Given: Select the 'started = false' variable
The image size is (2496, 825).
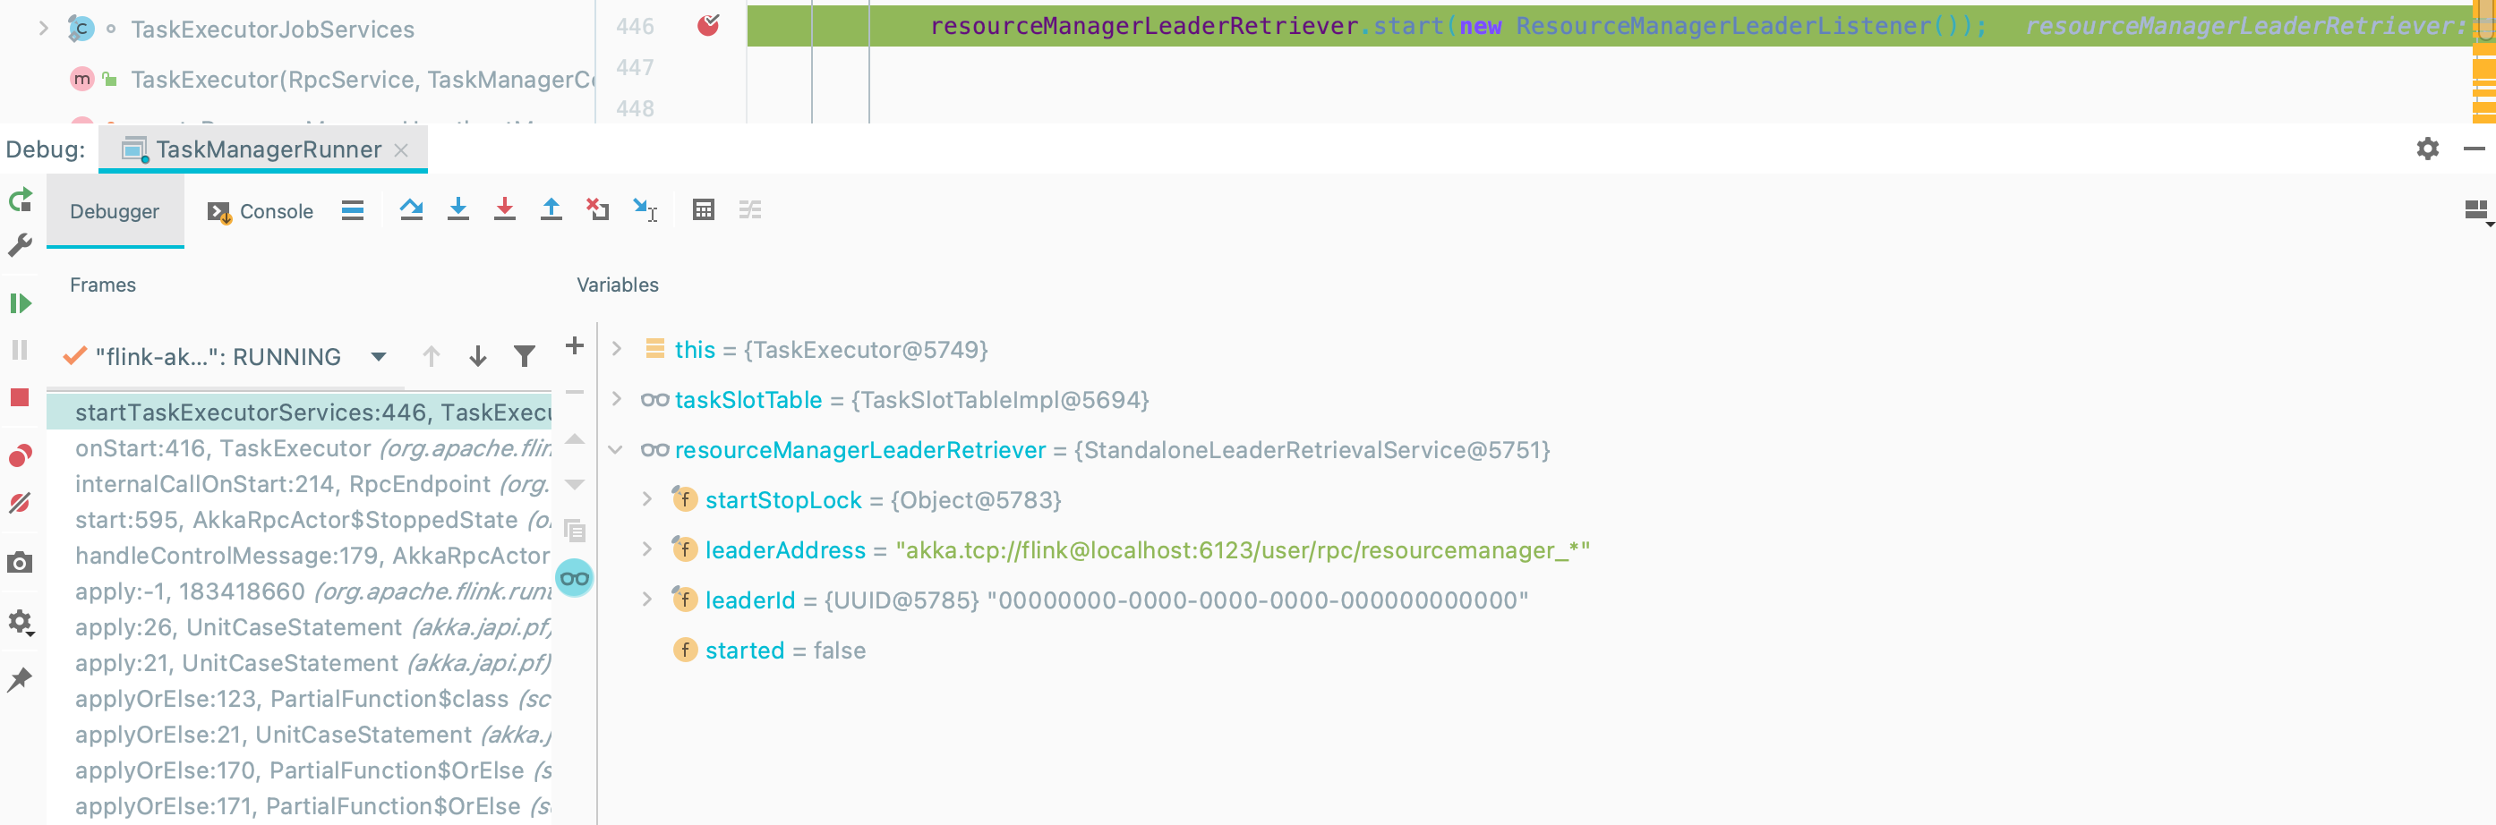Looking at the screenshot, I should tap(785, 651).
